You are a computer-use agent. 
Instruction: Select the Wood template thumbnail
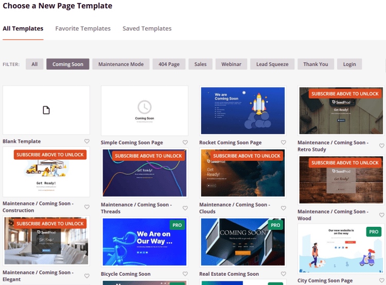(x=341, y=180)
